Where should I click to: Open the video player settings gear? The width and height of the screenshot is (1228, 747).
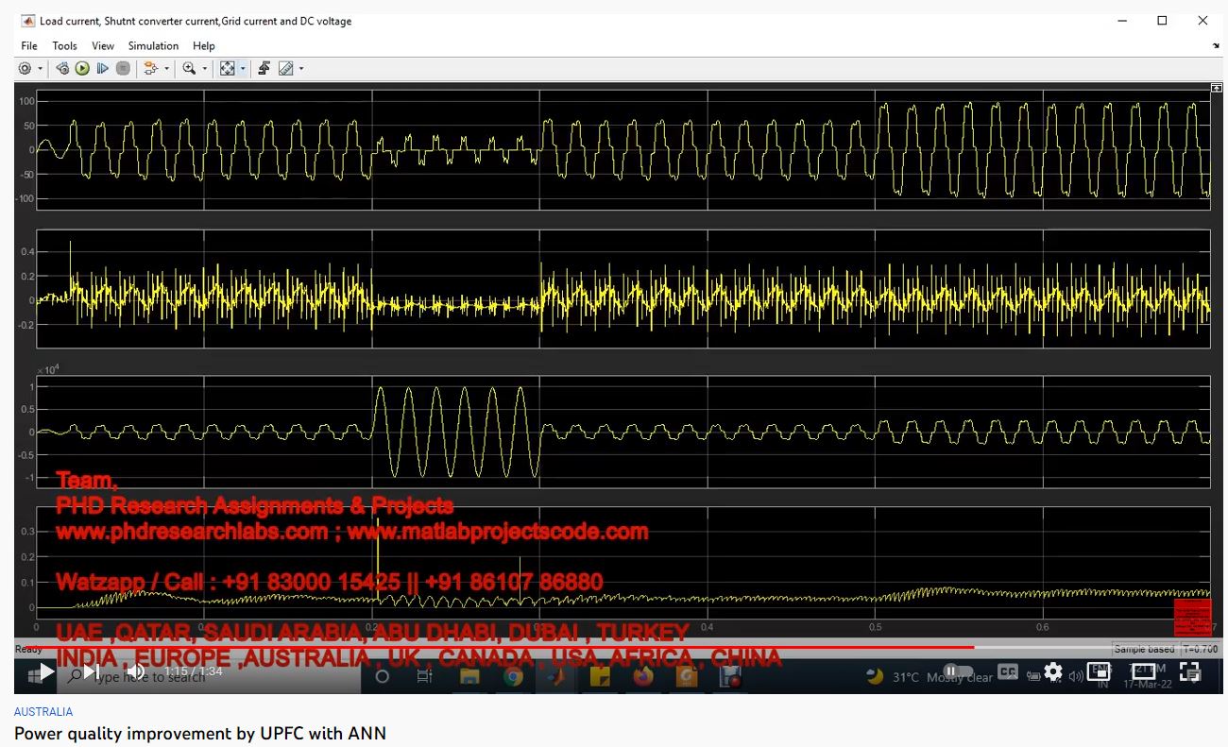pyautogui.click(x=1052, y=672)
